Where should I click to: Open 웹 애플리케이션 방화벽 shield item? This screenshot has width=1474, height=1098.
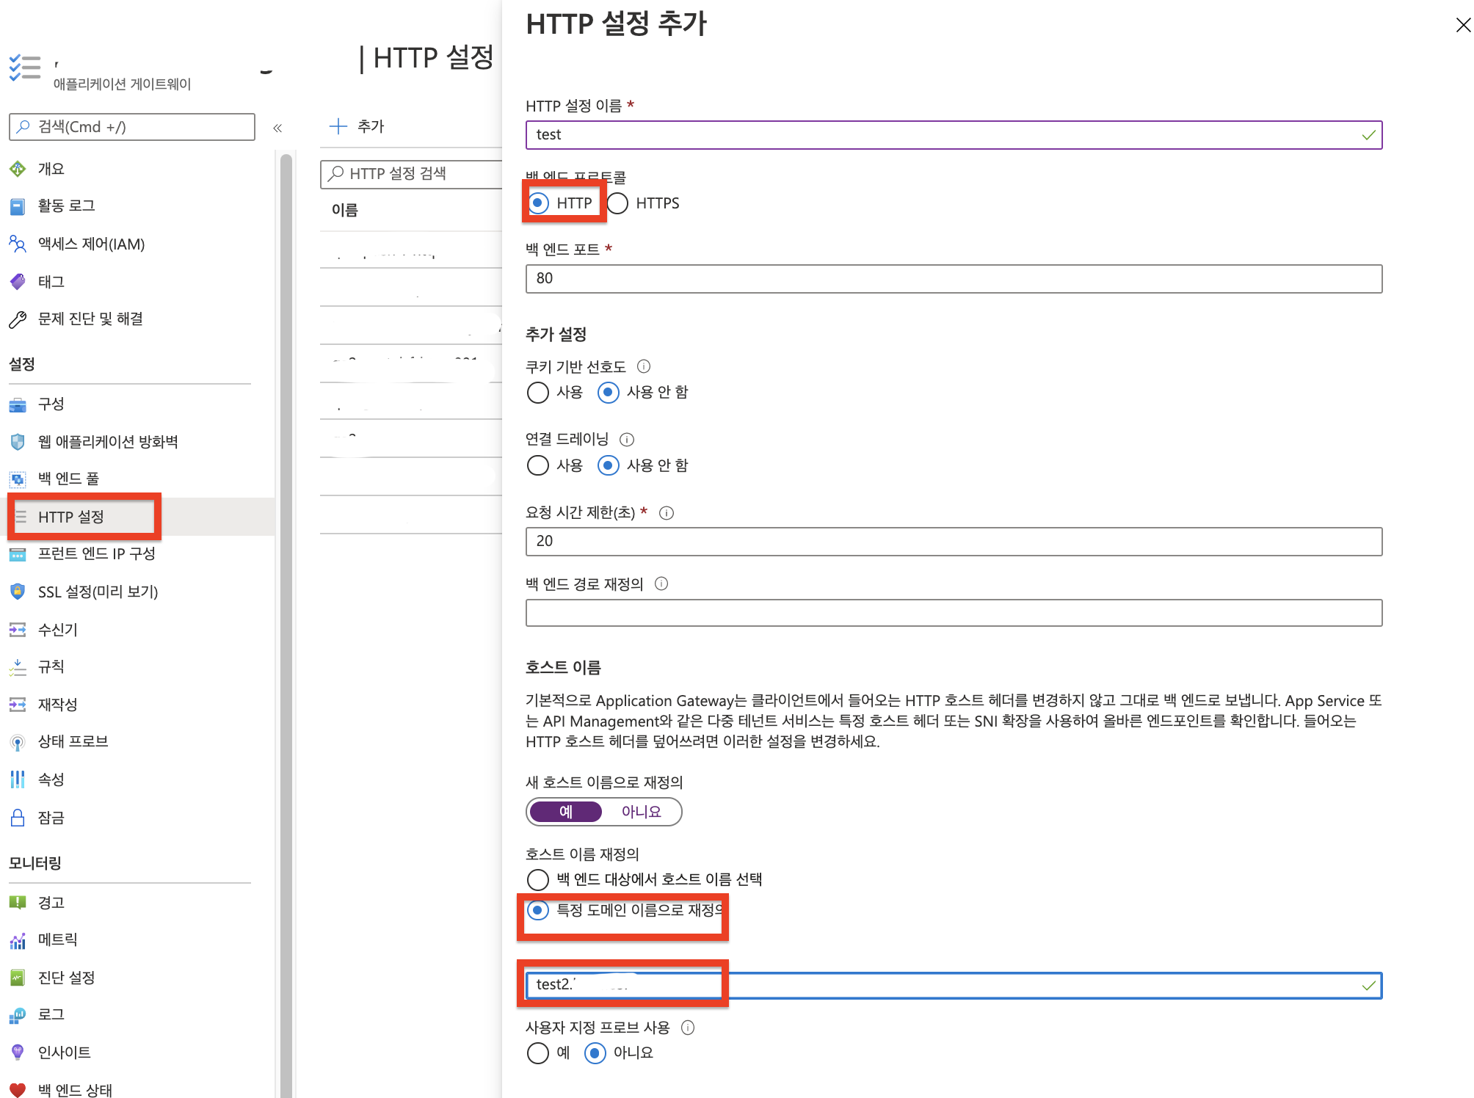point(107,441)
